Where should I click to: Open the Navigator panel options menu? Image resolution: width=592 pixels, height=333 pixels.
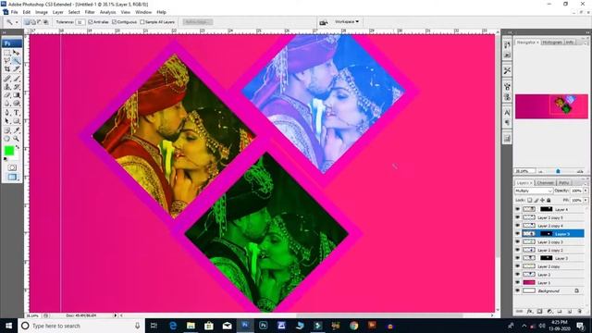click(586, 43)
